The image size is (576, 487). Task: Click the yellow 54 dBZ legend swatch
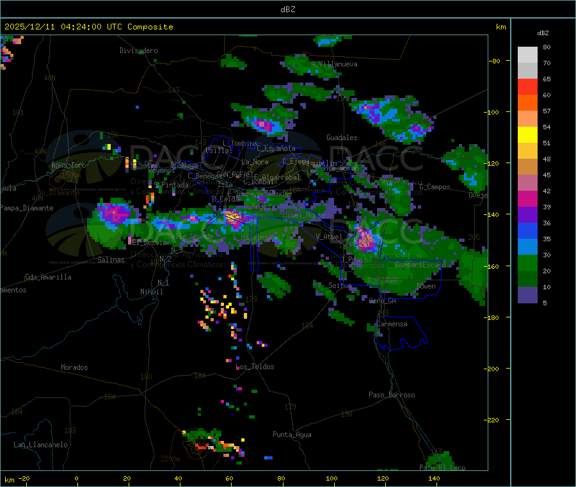(527, 135)
